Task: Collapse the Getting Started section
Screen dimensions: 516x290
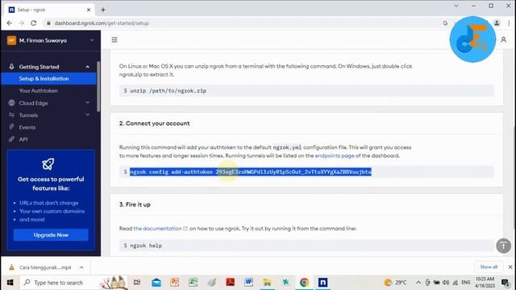Action: pos(88,67)
